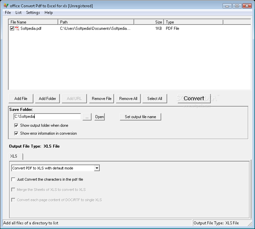Browse for save folder with ... button
Image resolution: width=255 pixels, height=229 pixels.
[87, 117]
